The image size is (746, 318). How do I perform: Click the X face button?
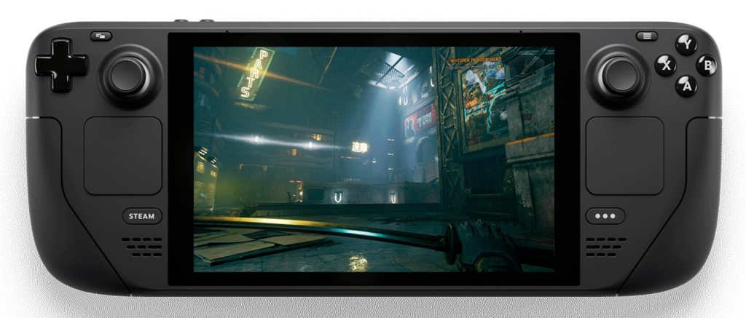[666, 65]
